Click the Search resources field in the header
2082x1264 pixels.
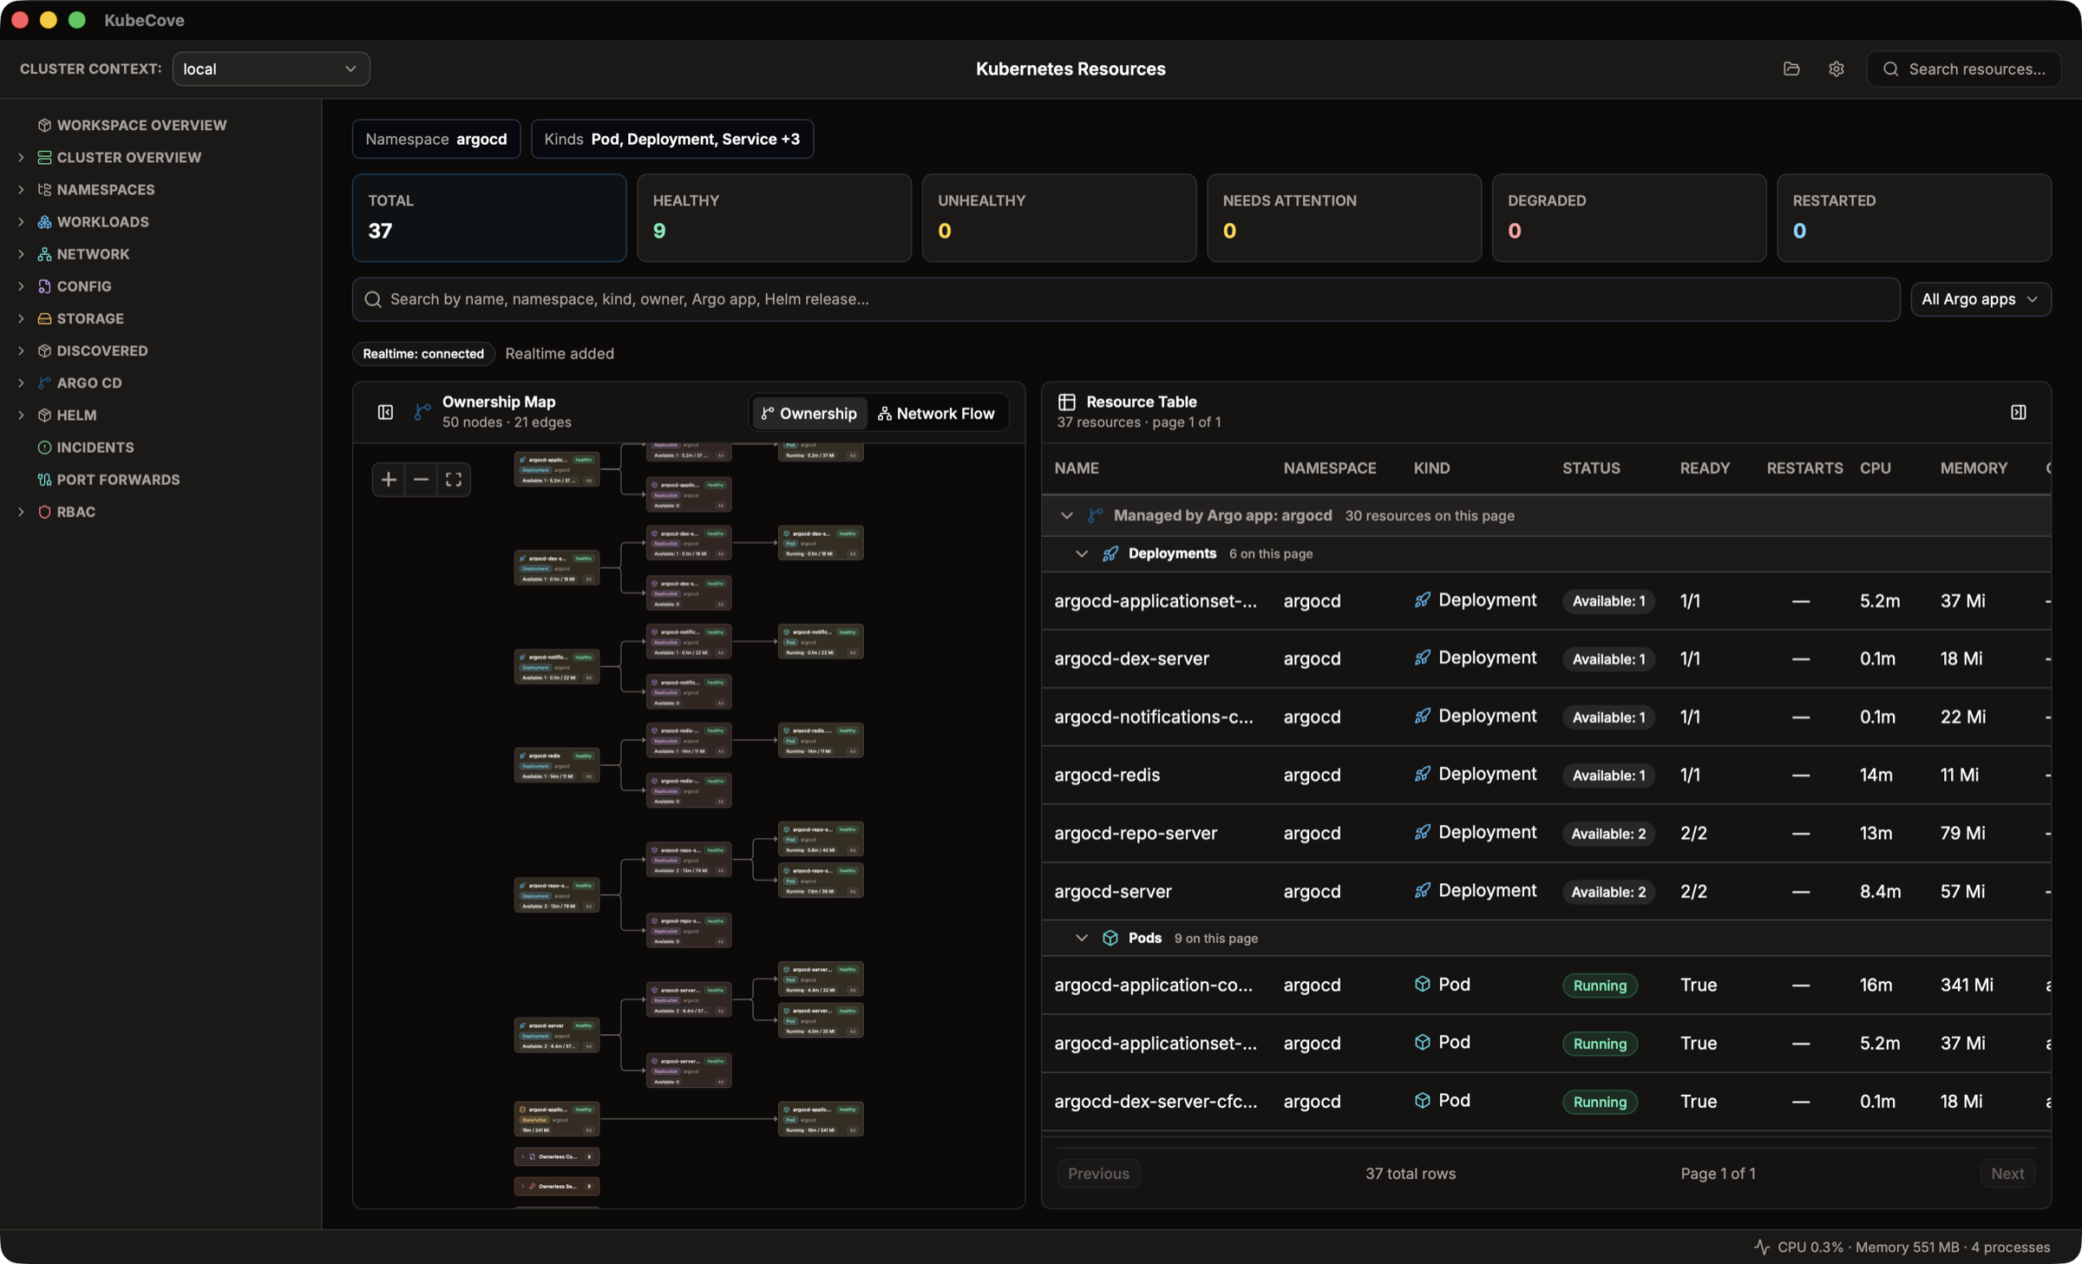(x=1964, y=69)
